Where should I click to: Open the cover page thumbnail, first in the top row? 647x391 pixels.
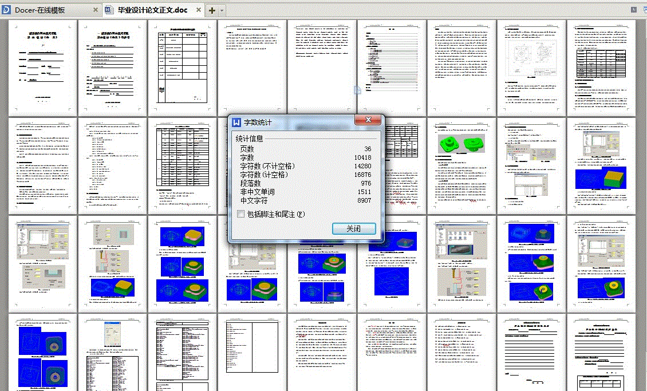[x=43, y=68]
